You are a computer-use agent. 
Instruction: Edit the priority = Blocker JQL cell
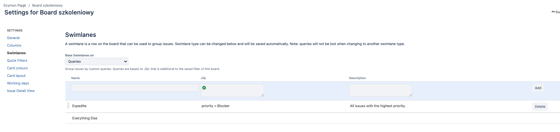pos(216,106)
